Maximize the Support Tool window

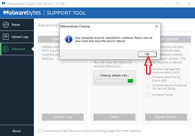point(178,3)
